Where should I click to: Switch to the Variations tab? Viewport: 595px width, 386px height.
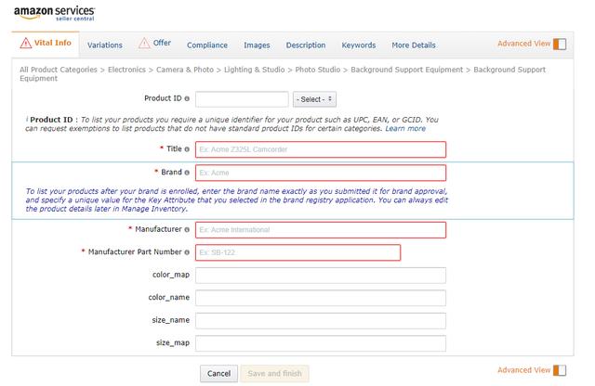coord(104,45)
